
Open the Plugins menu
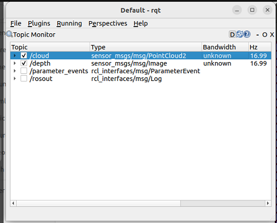(39, 23)
